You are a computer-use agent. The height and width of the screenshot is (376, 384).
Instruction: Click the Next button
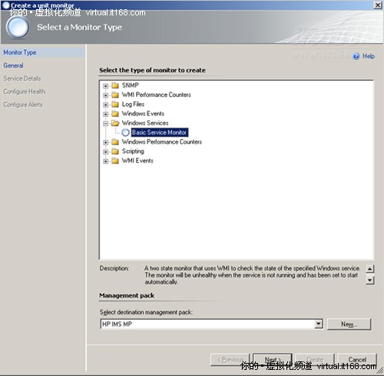tap(273, 360)
